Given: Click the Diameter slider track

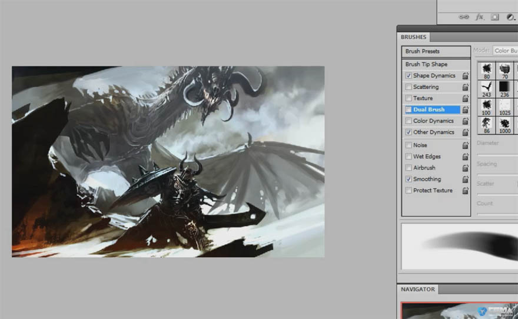Looking at the screenshot, I should pyautogui.click(x=497, y=155).
